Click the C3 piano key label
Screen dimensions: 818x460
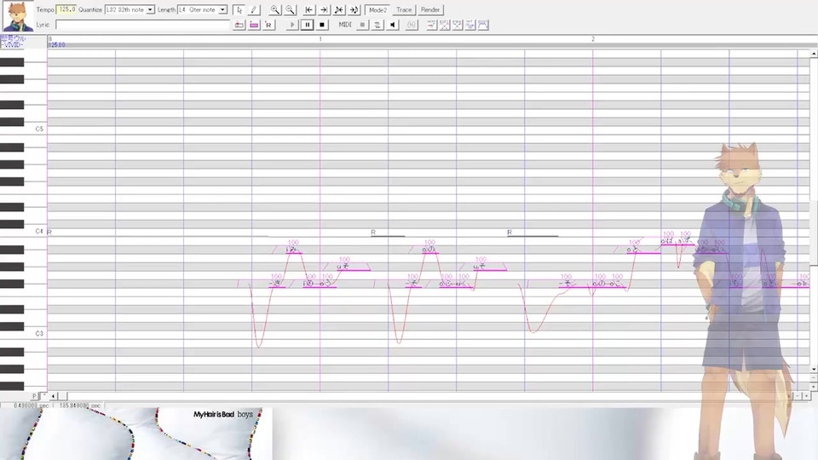pyautogui.click(x=39, y=333)
